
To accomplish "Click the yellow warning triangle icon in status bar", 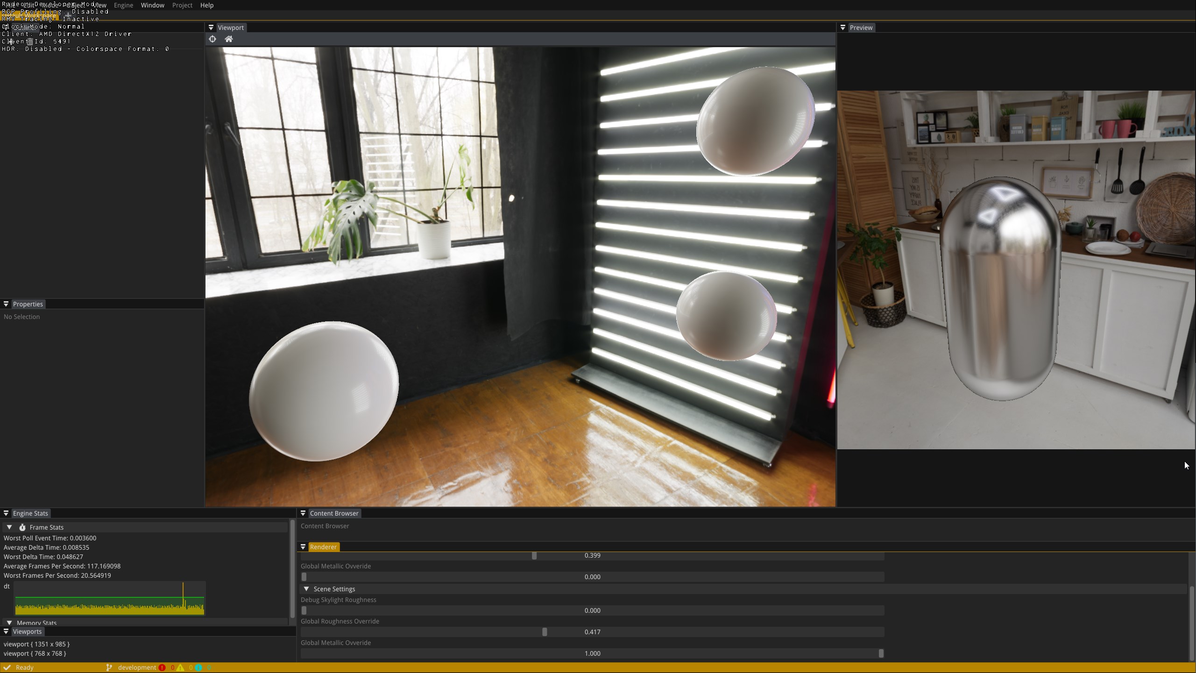I will [181, 667].
